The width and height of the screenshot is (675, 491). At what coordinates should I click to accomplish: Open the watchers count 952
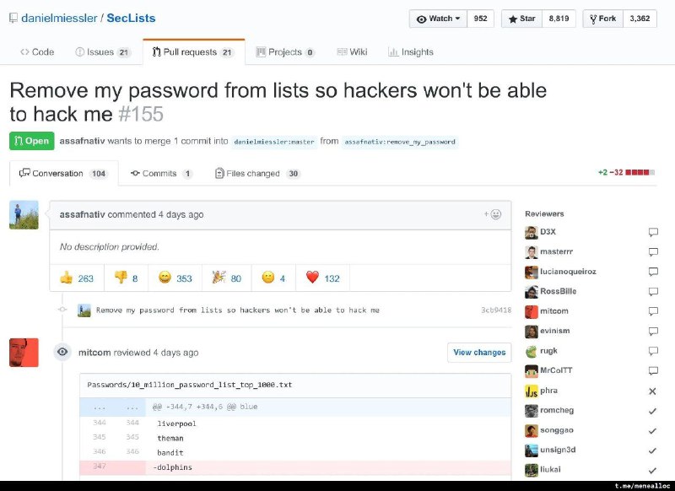[480, 19]
